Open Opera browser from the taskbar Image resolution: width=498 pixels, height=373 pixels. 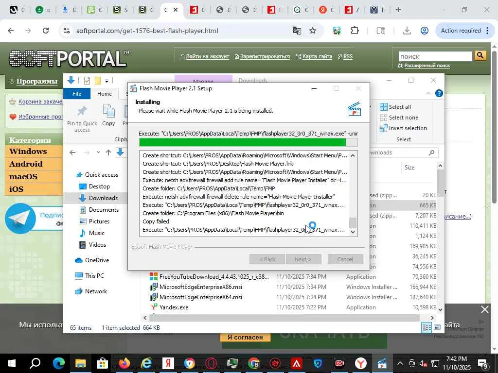211,363
